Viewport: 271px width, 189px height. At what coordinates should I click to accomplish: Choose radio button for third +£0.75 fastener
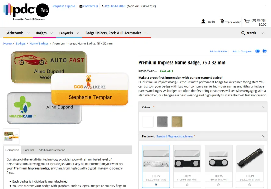click(x=219, y=184)
